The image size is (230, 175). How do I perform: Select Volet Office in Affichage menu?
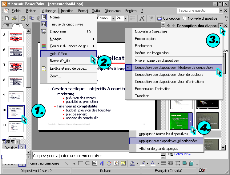point(68,54)
